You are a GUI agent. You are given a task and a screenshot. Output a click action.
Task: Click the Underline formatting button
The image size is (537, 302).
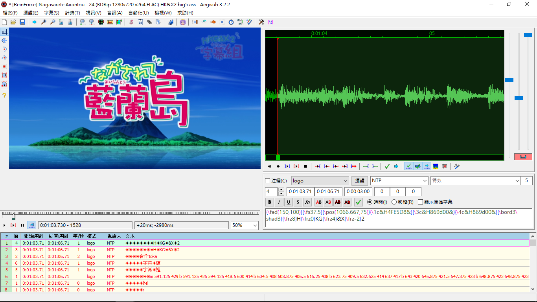[x=289, y=202]
